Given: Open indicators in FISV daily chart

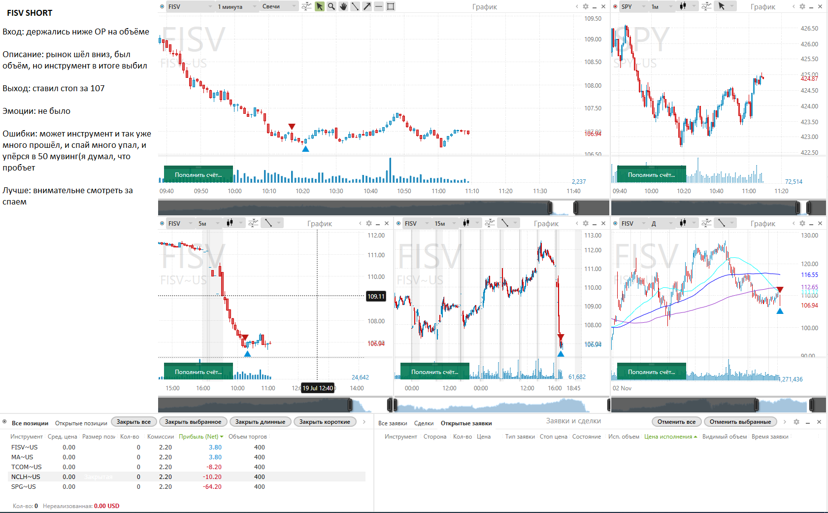Looking at the screenshot, I should (x=706, y=223).
